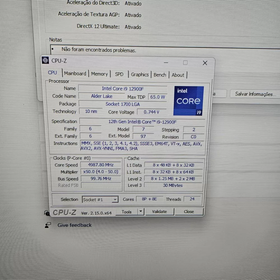Viewport: 280px width, 280px height.
Task: Click the Give feedback link
Action: tap(74, 225)
